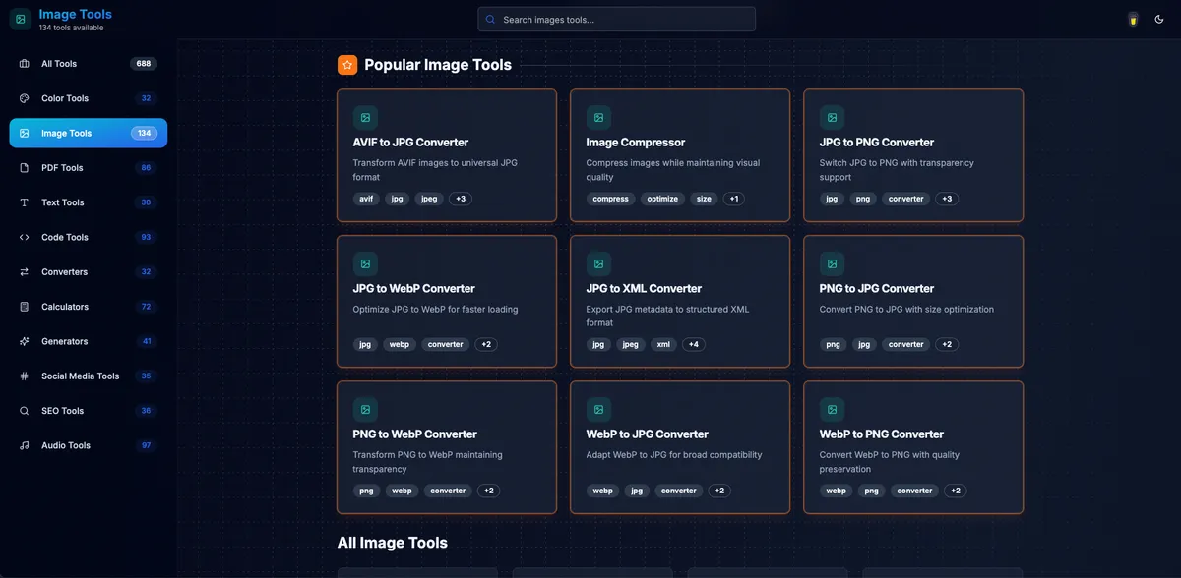Open the JPG to XML Converter title
The image size is (1181, 578).
(644, 289)
